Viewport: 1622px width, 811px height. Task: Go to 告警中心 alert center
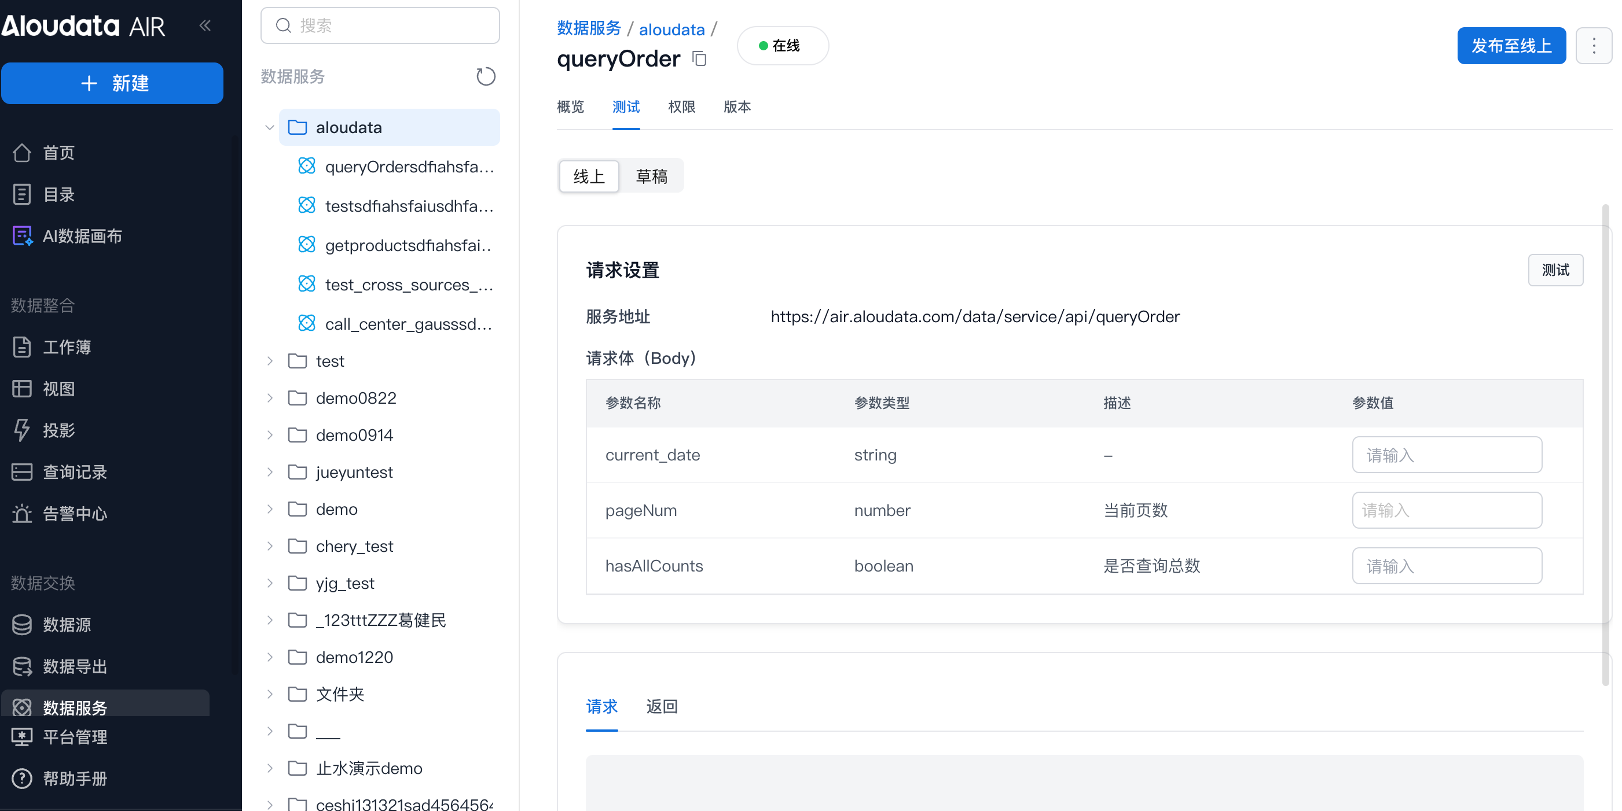coord(74,514)
